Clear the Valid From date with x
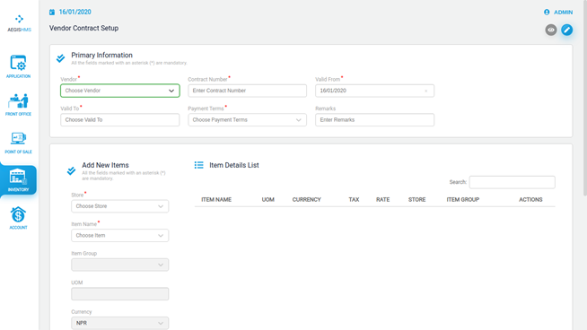 (425, 91)
